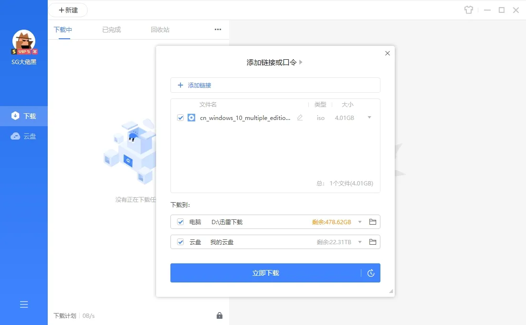Image resolution: width=526 pixels, height=325 pixels.
Task: Click the D:\迅雷下载 path text
Action: (x=227, y=222)
